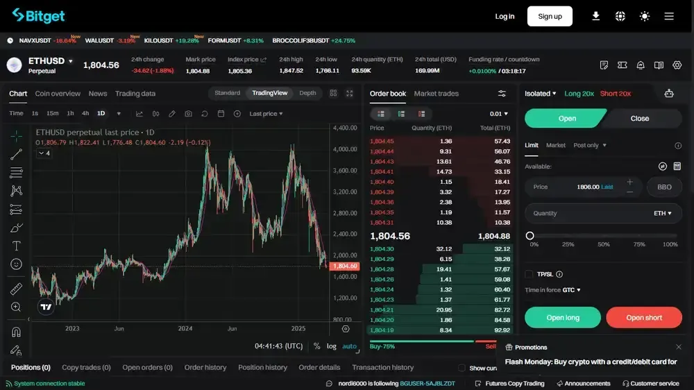Open the GTC time in force dropdown

tap(571, 290)
